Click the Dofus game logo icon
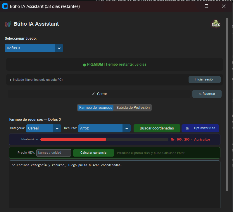Image resolution: width=233 pixels, height=212 pixels. pos(216,24)
